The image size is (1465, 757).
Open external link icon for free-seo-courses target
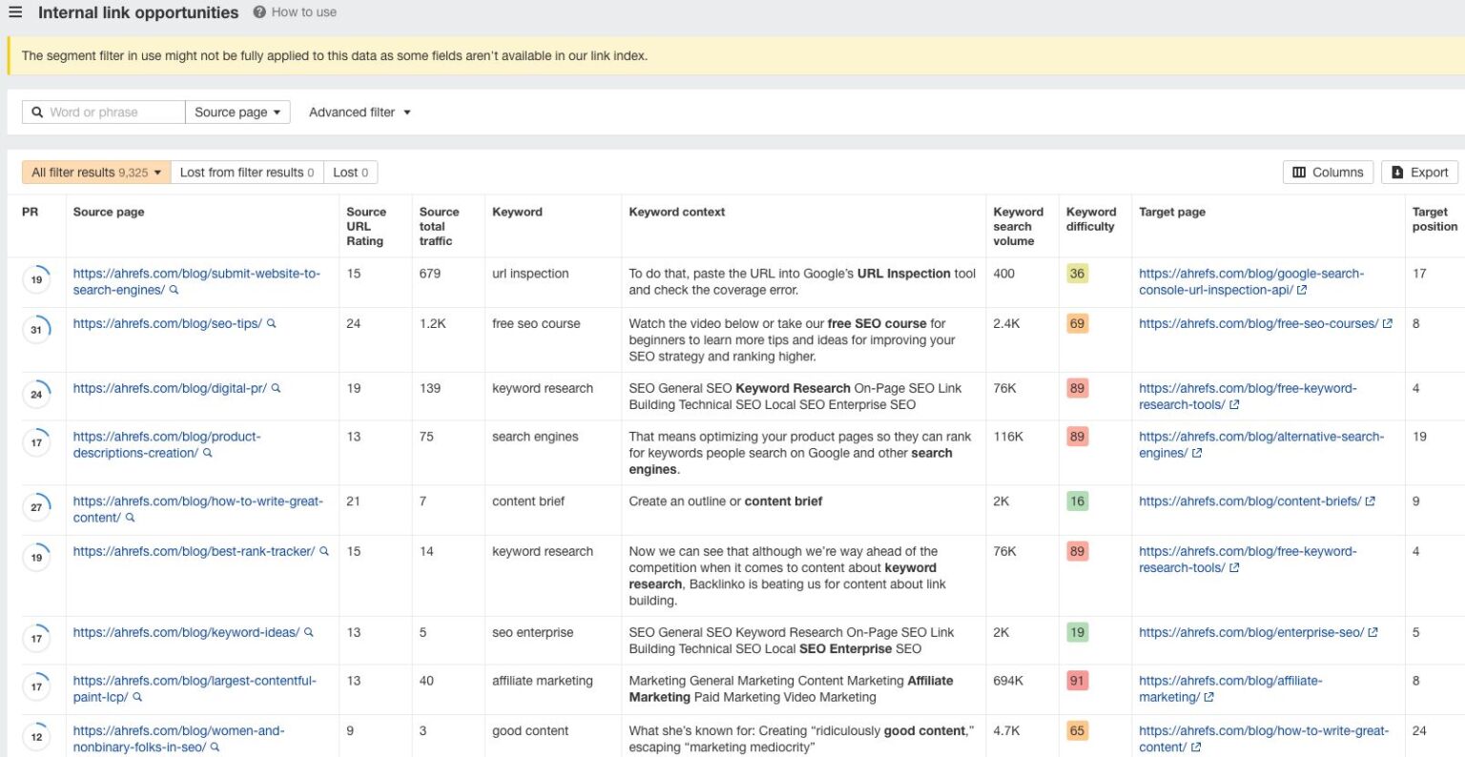[x=1388, y=324]
